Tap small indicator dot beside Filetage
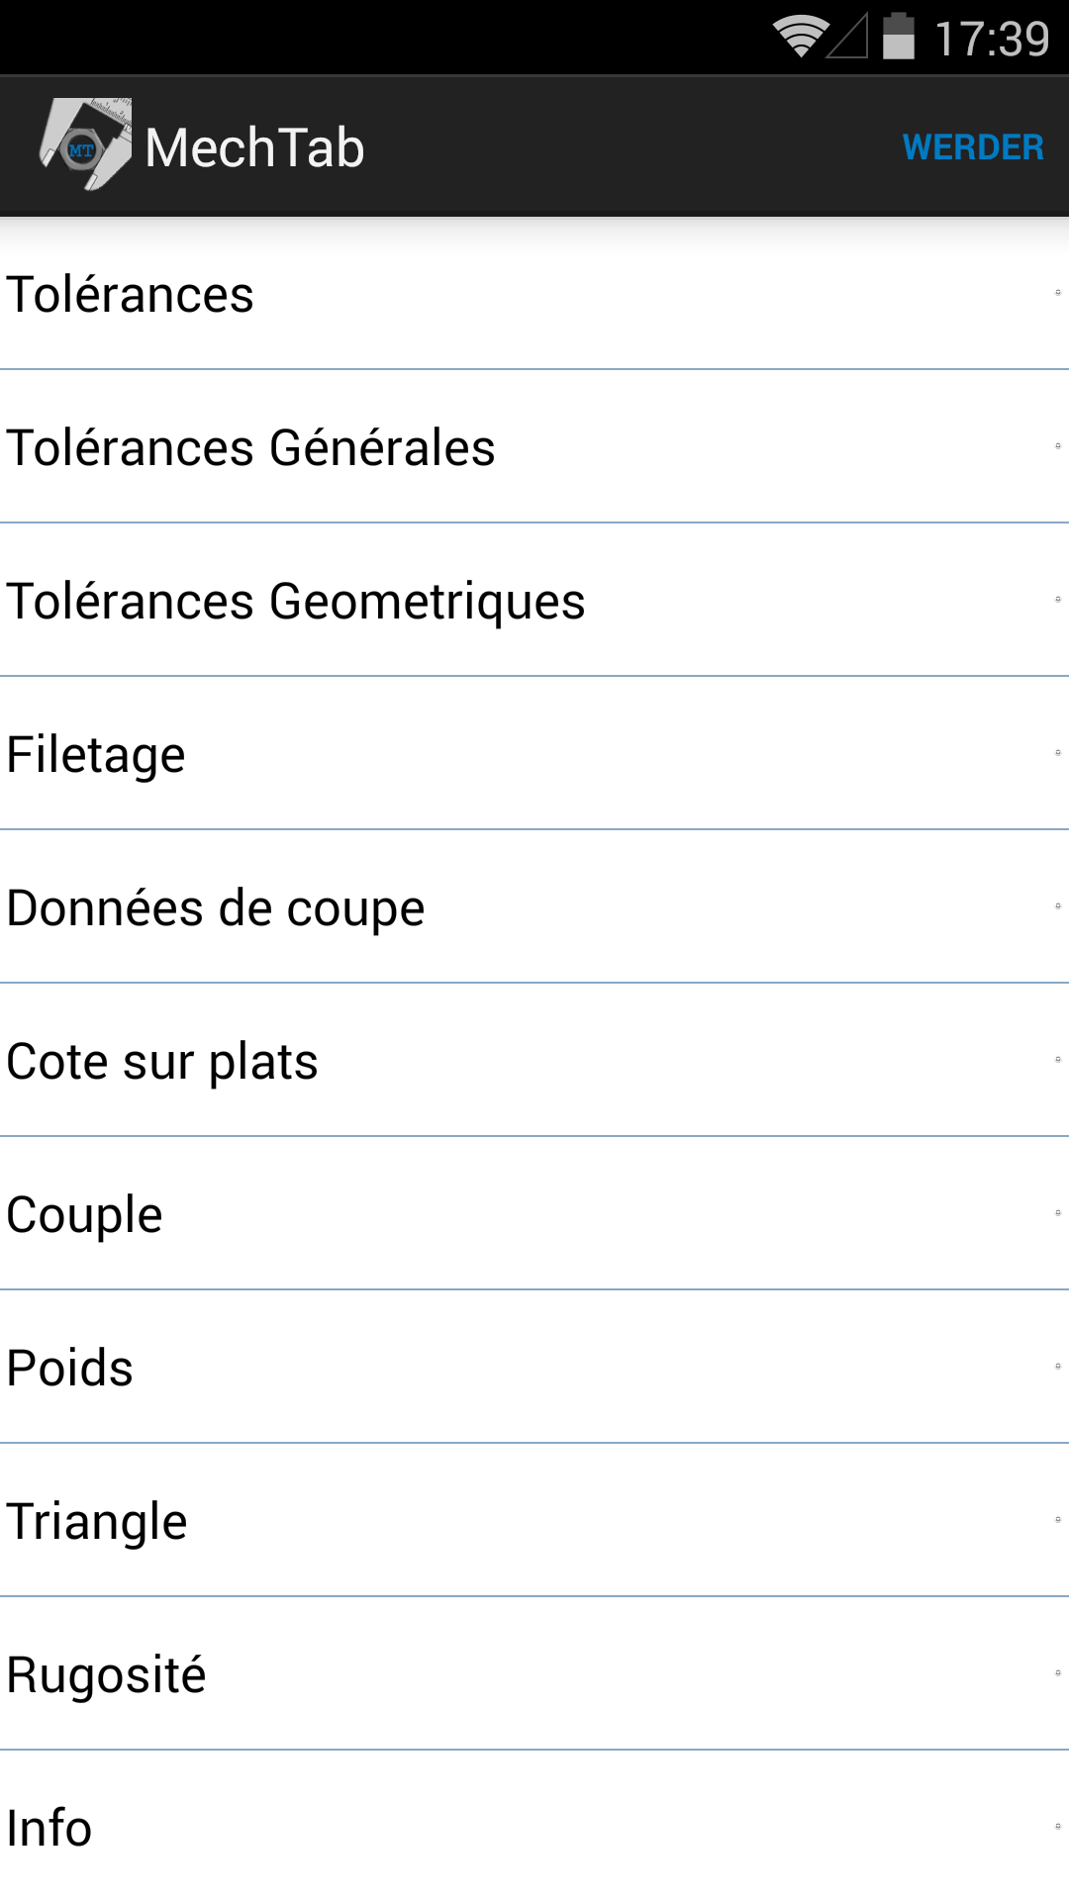This screenshot has height=1900, width=1069. pos(1058,753)
